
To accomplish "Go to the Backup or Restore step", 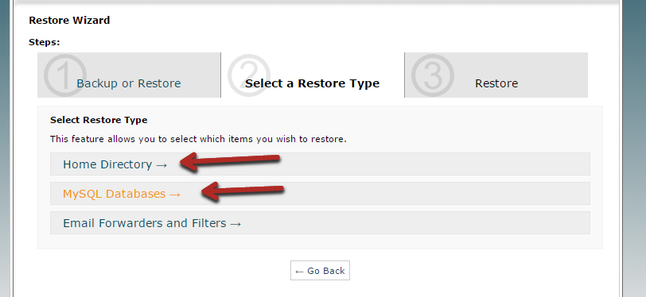I will click(x=129, y=83).
